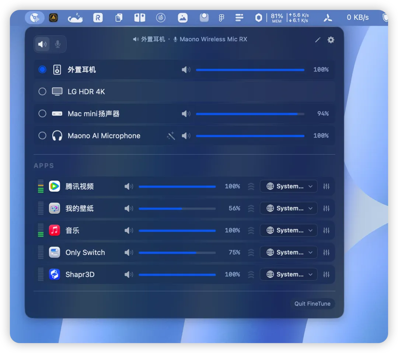Open equalizer for Shapr3D

[327, 274]
